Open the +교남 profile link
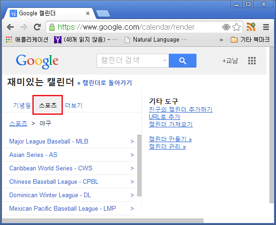The image size is (276, 225). pos(230,61)
